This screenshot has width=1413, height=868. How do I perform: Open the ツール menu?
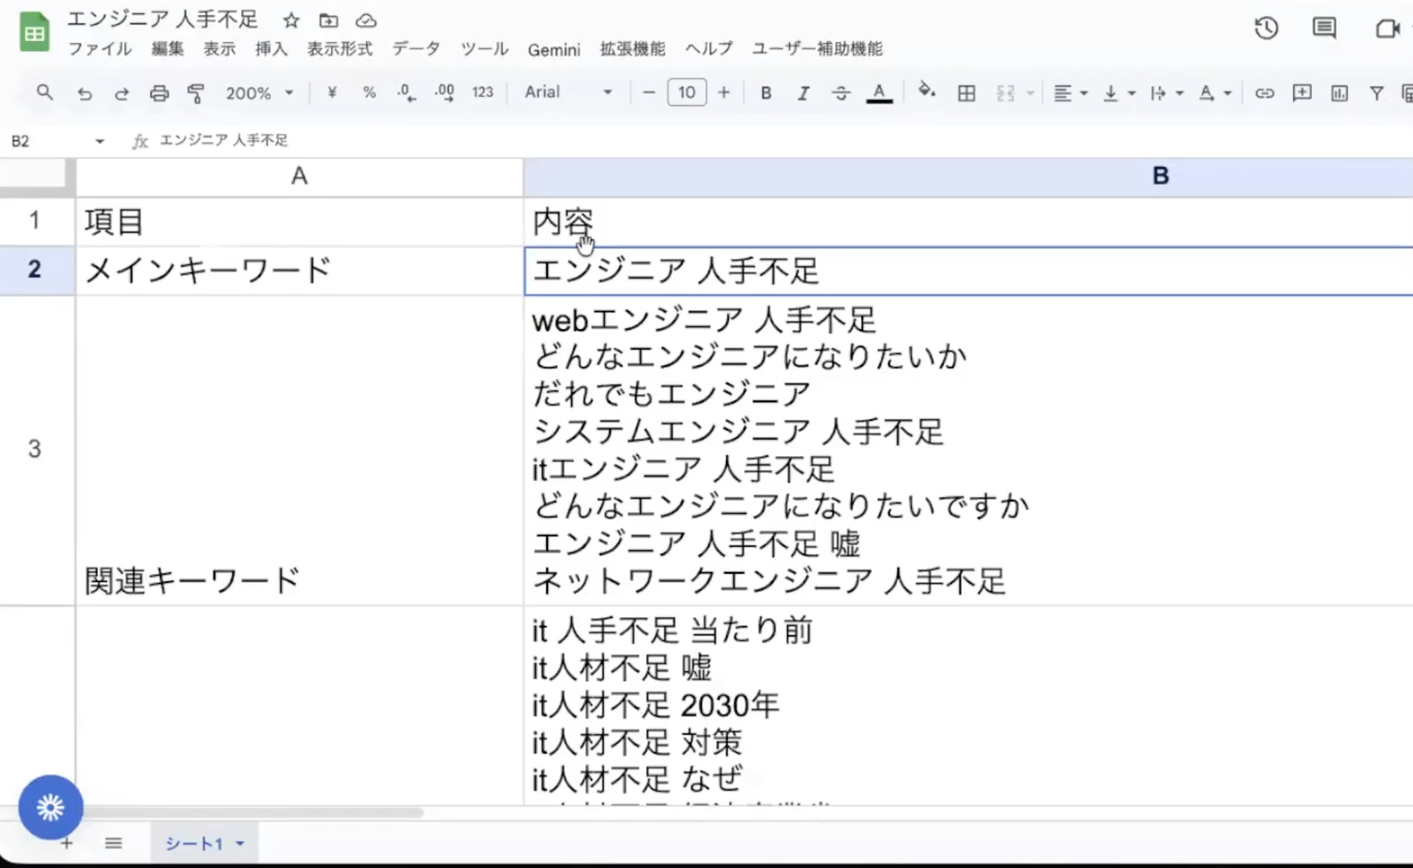coord(484,49)
